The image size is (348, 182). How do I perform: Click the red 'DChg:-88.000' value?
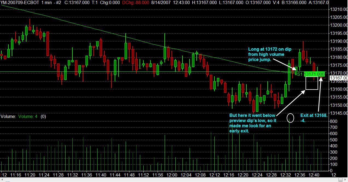tap(135, 2)
